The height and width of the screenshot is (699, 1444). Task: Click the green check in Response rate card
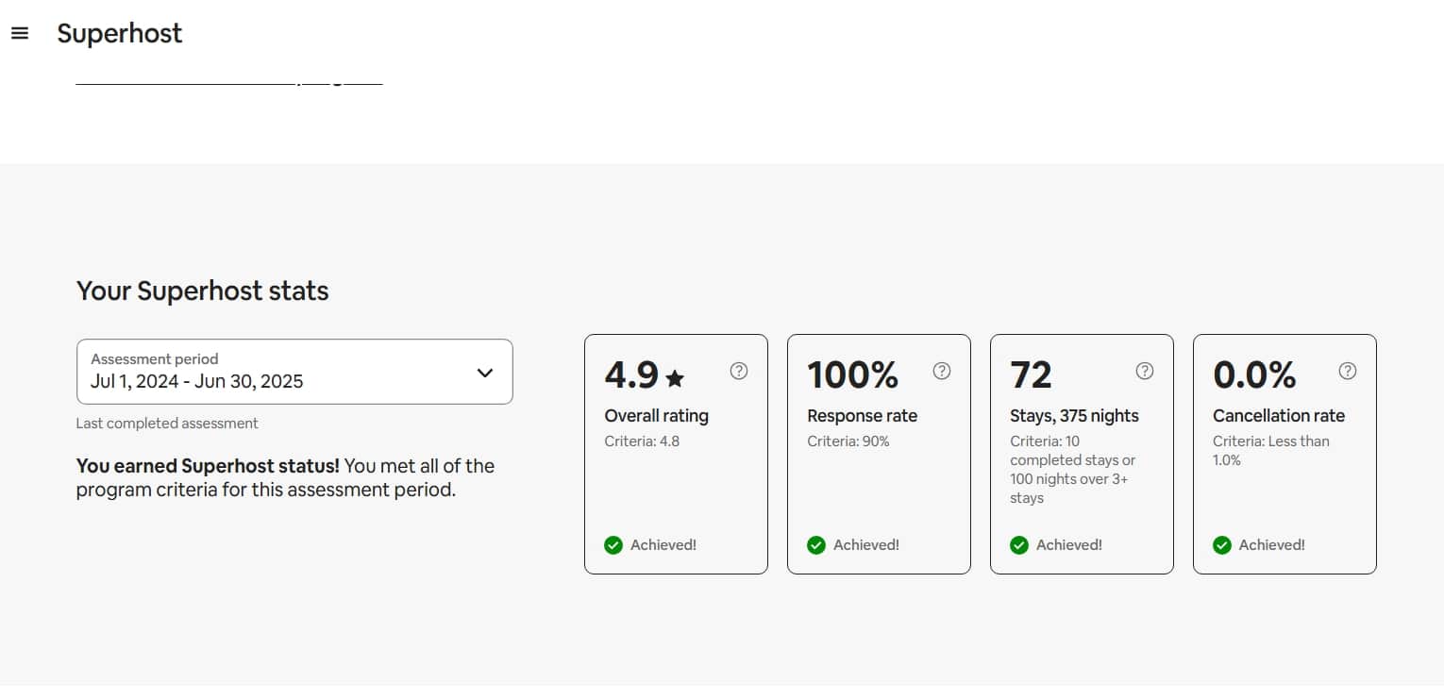pyautogui.click(x=816, y=545)
